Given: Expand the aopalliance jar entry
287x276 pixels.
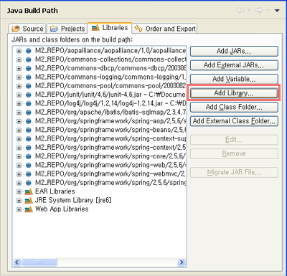Looking at the screenshot, I should 19,51.
